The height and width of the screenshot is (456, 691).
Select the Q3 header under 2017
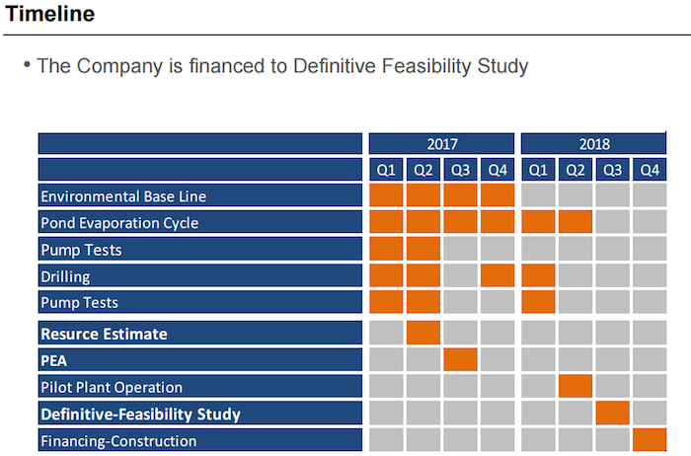pos(461,170)
